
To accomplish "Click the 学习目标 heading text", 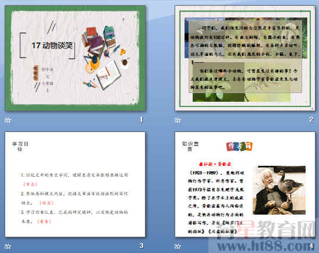I will click(20, 147).
